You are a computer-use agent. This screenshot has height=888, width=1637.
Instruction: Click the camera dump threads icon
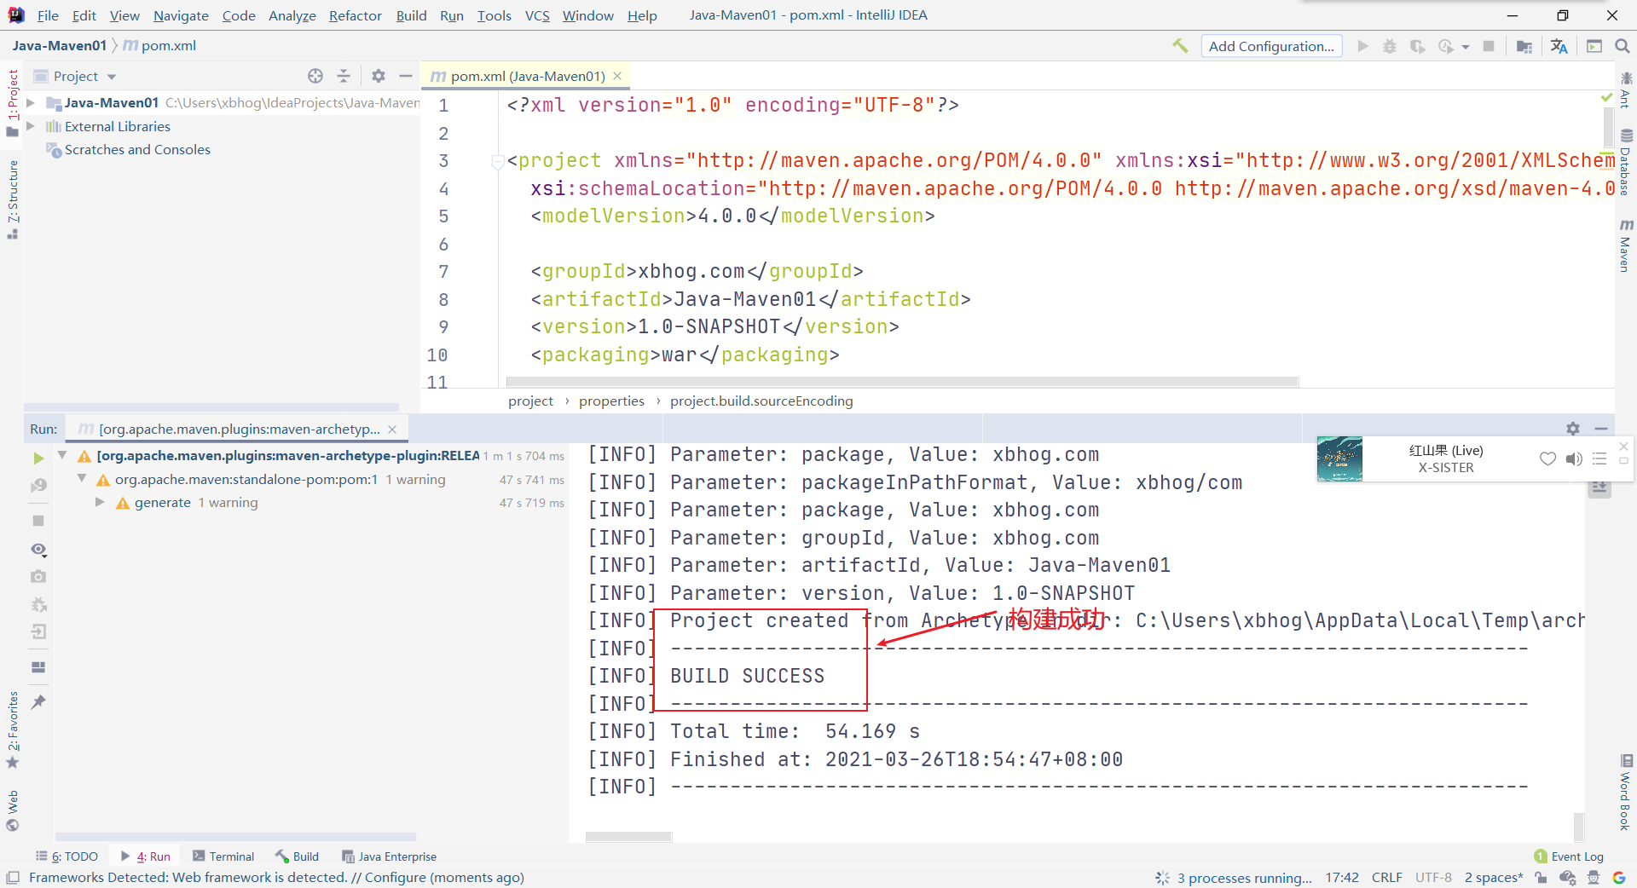tap(38, 577)
